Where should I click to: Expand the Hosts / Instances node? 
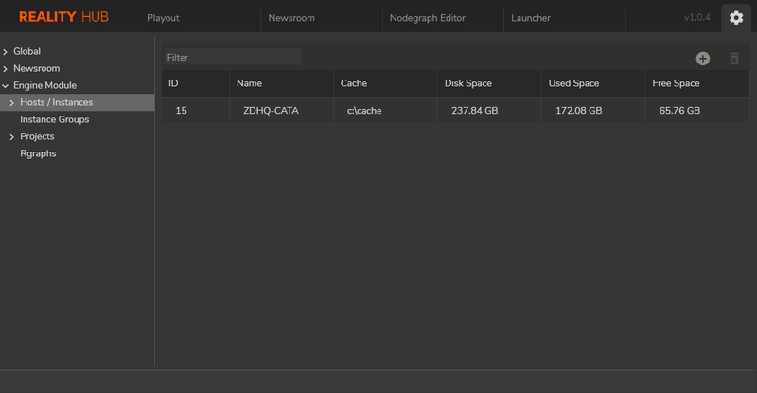(12, 103)
